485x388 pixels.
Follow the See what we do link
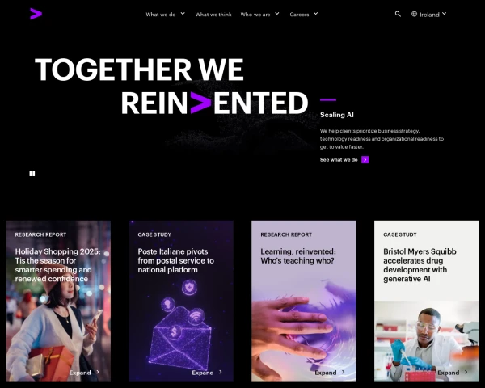[339, 160]
